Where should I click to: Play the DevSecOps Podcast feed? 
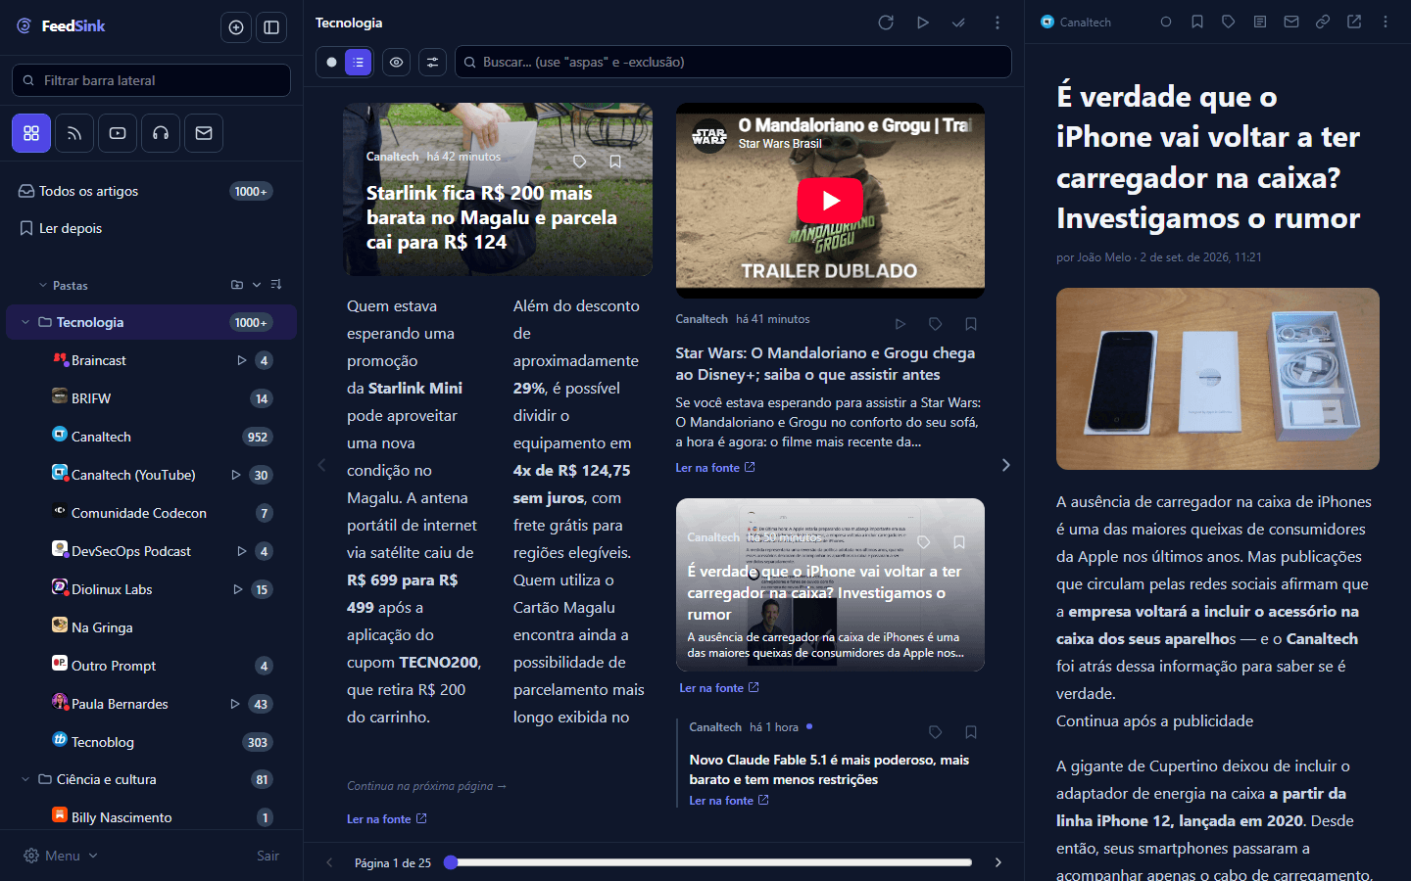(x=241, y=551)
